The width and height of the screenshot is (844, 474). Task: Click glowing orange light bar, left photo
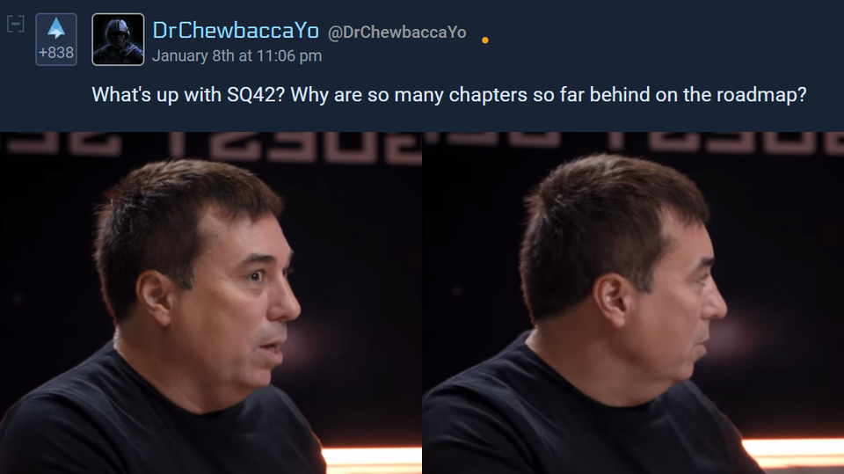point(372,459)
